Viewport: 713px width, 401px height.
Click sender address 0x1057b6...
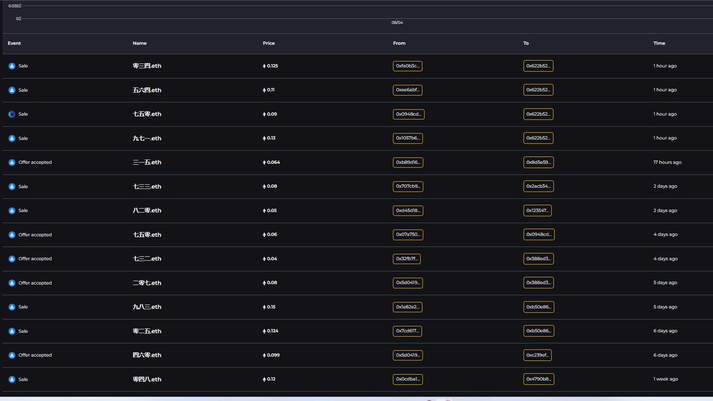coord(408,138)
